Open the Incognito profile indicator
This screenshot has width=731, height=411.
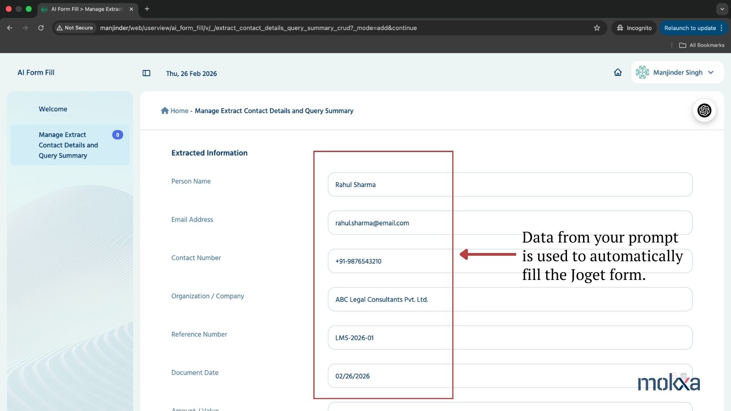[x=634, y=28]
